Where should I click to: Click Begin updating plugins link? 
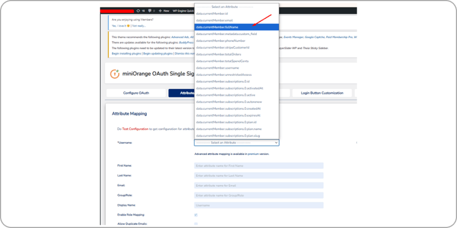pyautogui.click(x=158, y=54)
